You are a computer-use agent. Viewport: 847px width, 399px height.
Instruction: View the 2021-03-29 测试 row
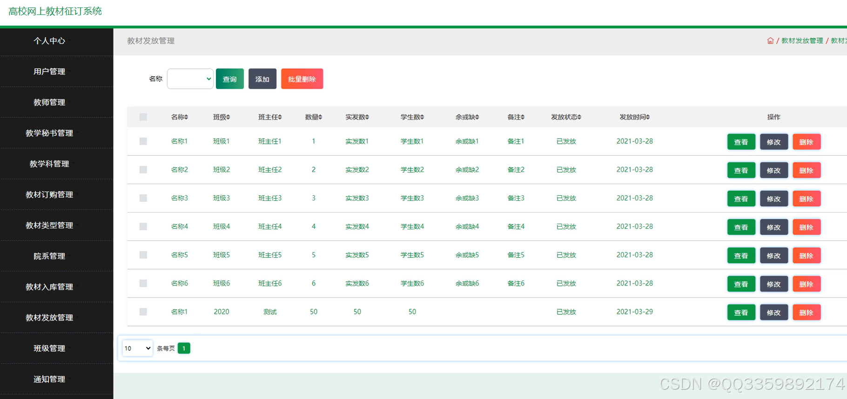[x=741, y=312]
